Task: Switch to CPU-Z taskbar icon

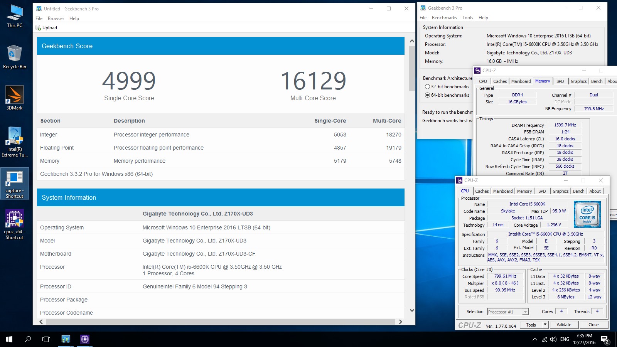Action: (x=85, y=339)
